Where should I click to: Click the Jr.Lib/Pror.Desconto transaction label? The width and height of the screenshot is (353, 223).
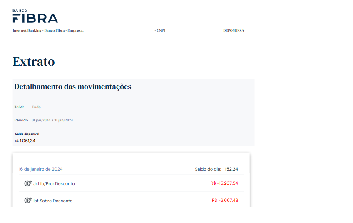tap(54, 183)
